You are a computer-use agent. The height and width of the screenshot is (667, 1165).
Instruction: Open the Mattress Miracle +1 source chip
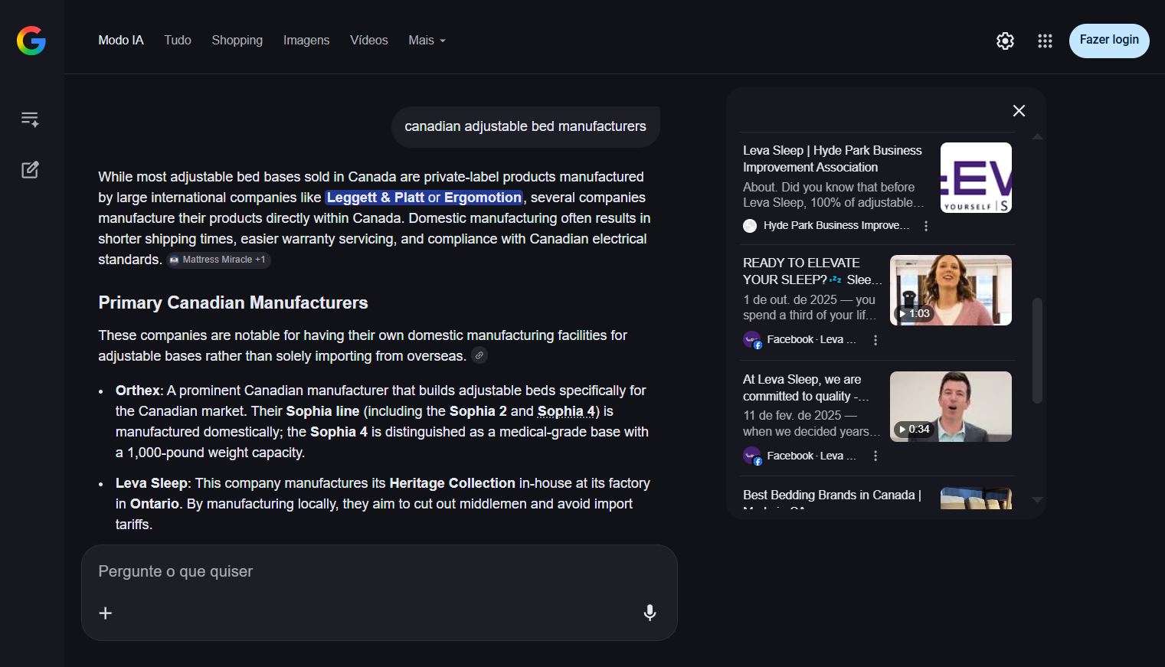(x=218, y=260)
